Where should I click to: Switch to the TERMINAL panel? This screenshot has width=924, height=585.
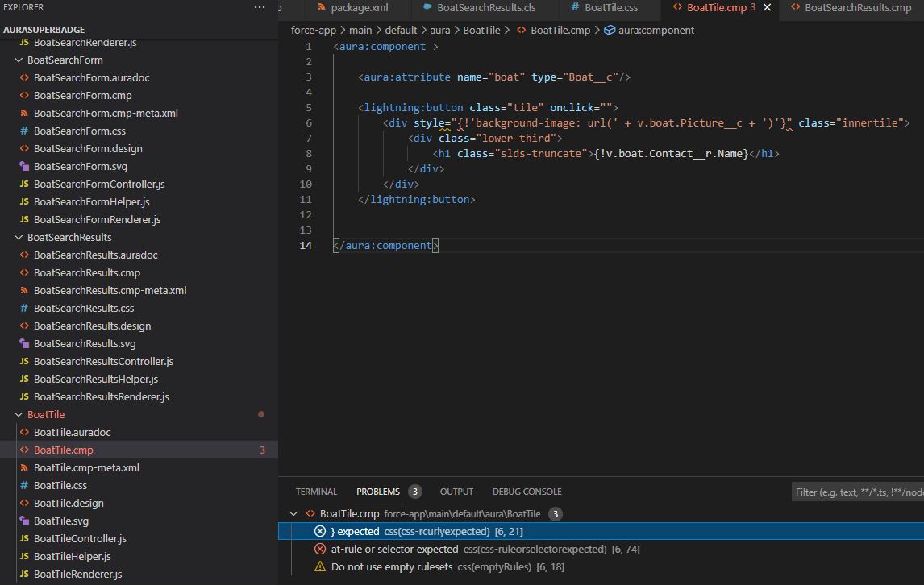click(316, 492)
